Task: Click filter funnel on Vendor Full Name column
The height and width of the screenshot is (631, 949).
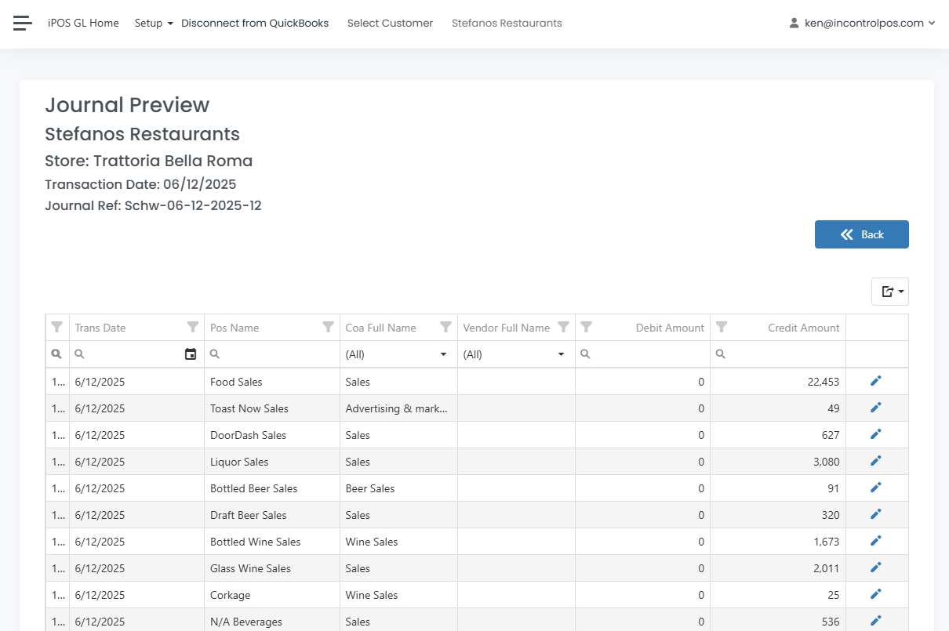Action: click(563, 328)
